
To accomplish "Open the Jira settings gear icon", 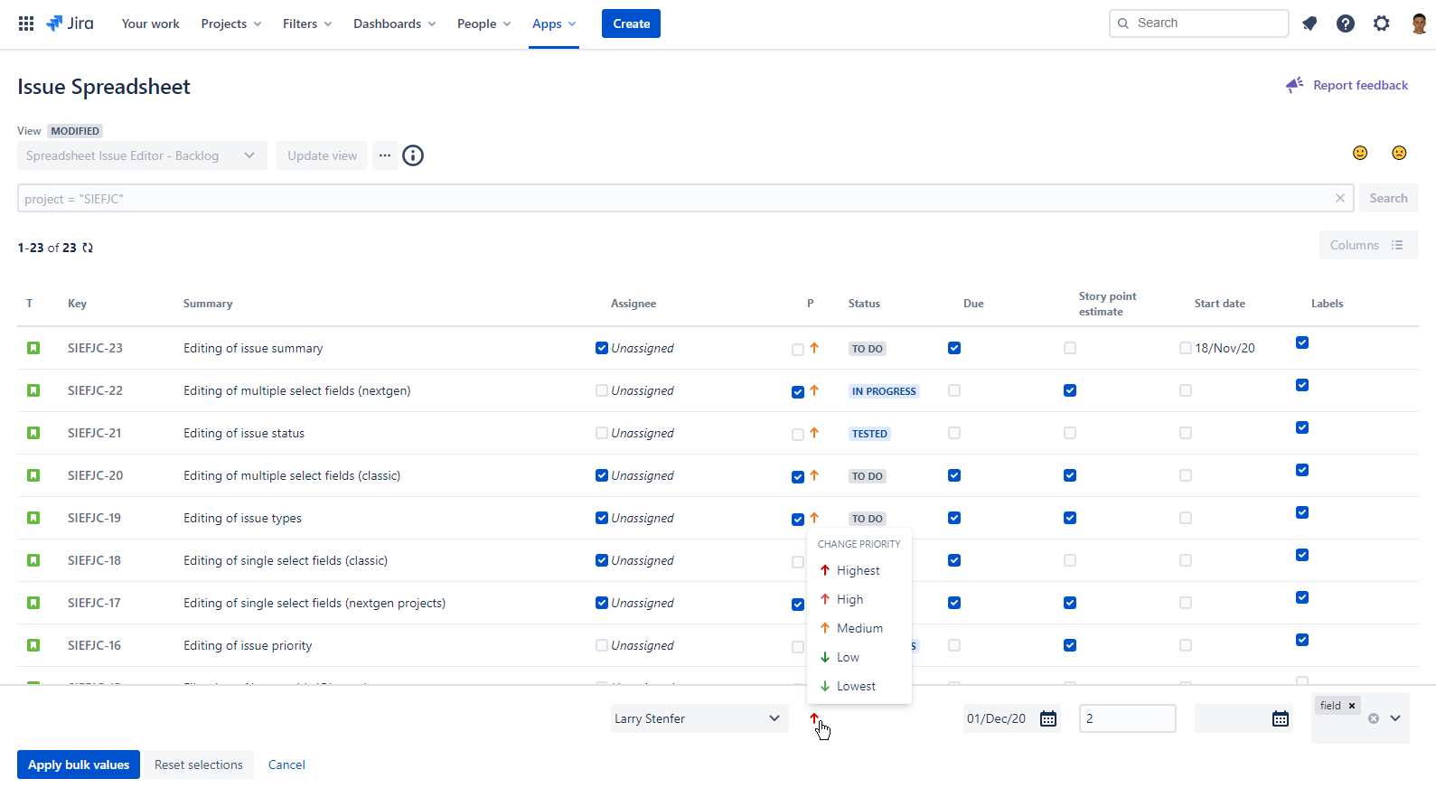I will pyautogui.click(x=1382, y=23).
